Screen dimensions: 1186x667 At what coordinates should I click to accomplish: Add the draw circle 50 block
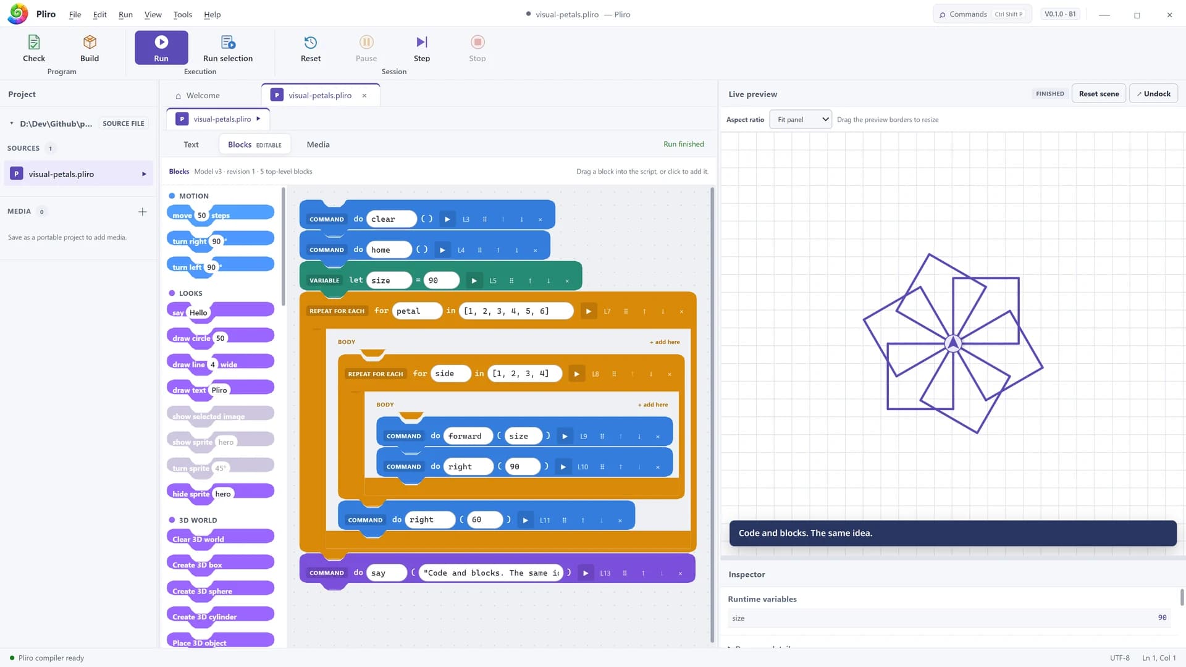(221, 337)
